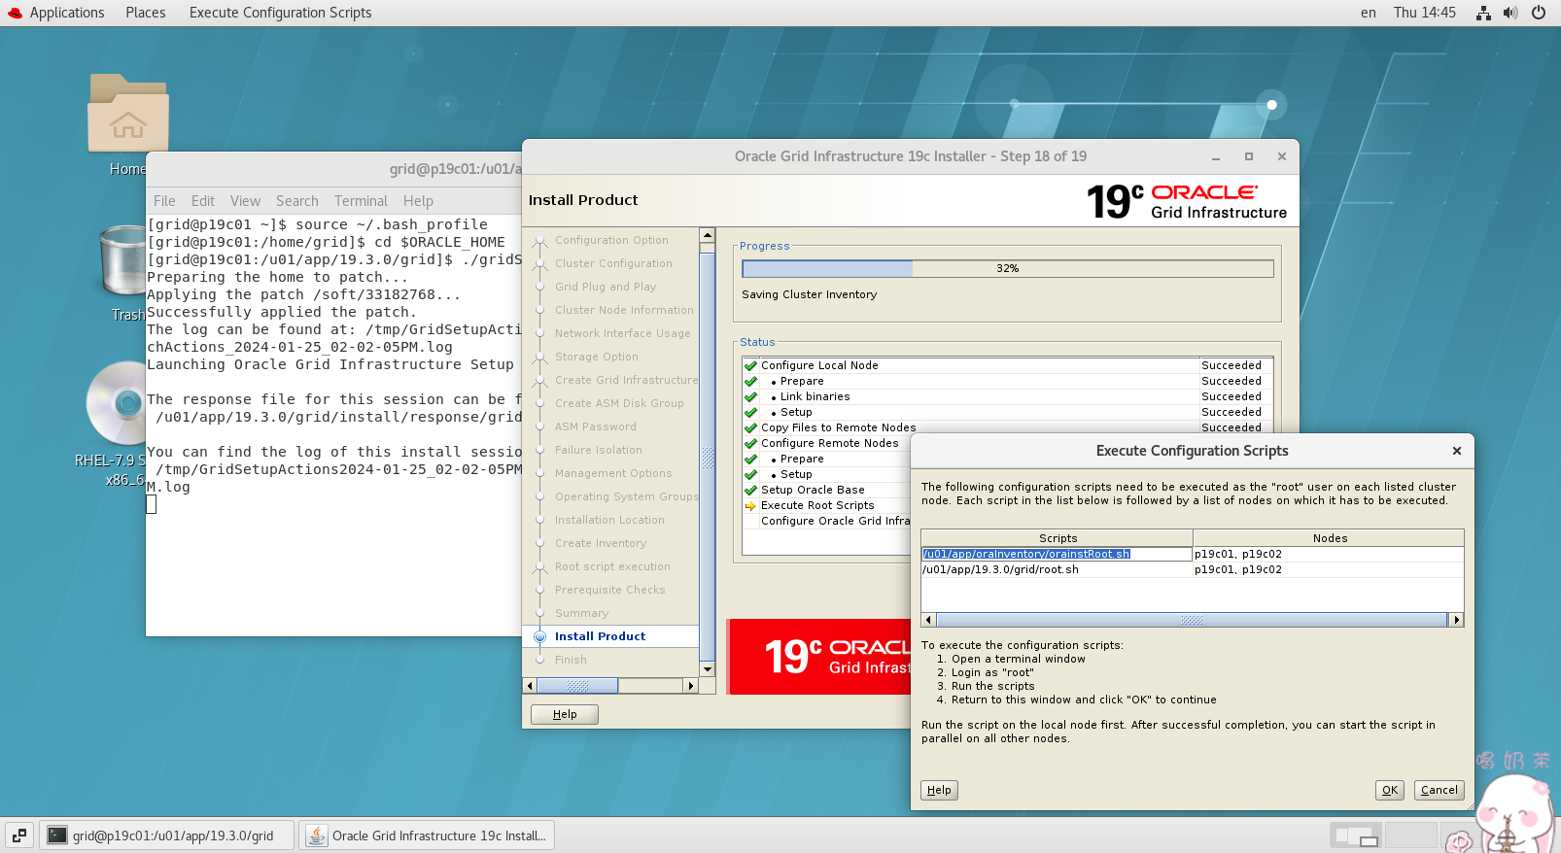Click the ASM Password step
The height and width of the screenshot is (853, 1561).
tap(596, 426)
